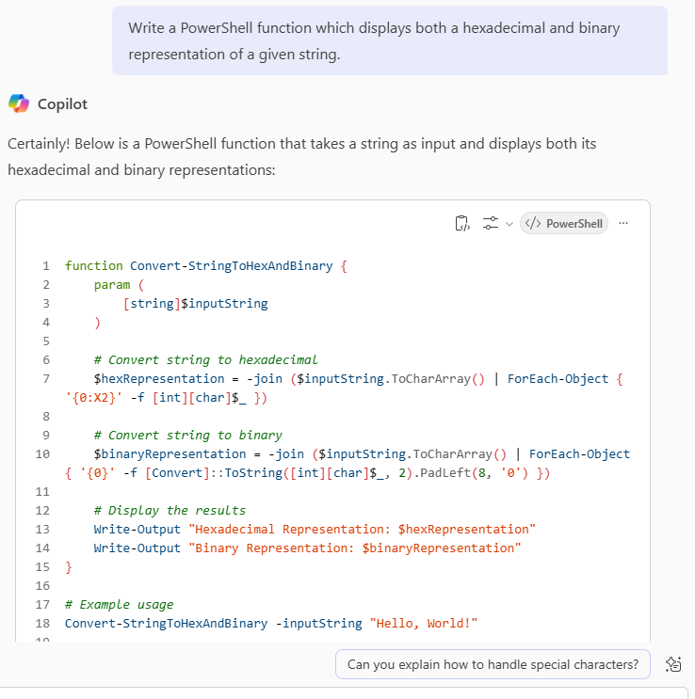The image size is (695, 699).
Task: Open the code block's more options ellipsis
Action: (x=623, y=223)
